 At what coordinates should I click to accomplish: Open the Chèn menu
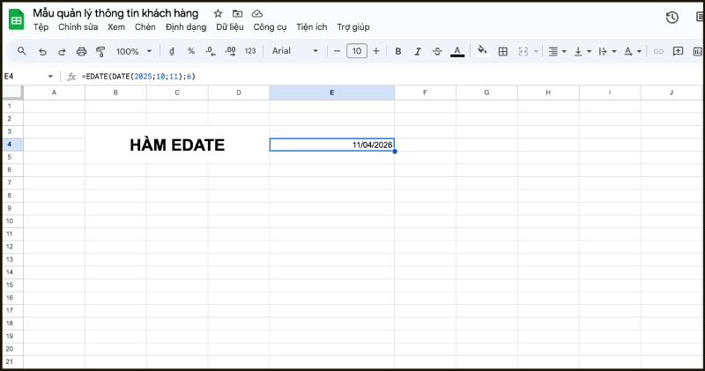pyautogui.click(x=145, y=27)
